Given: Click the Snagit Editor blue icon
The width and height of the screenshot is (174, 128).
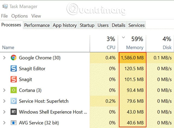Looking at the screenshot, I should coord(14,68).
